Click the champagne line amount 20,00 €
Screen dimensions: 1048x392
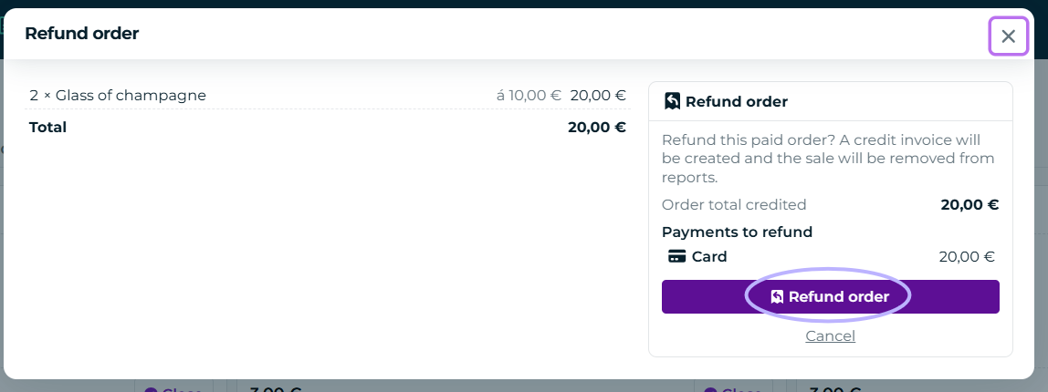point(598,96)
